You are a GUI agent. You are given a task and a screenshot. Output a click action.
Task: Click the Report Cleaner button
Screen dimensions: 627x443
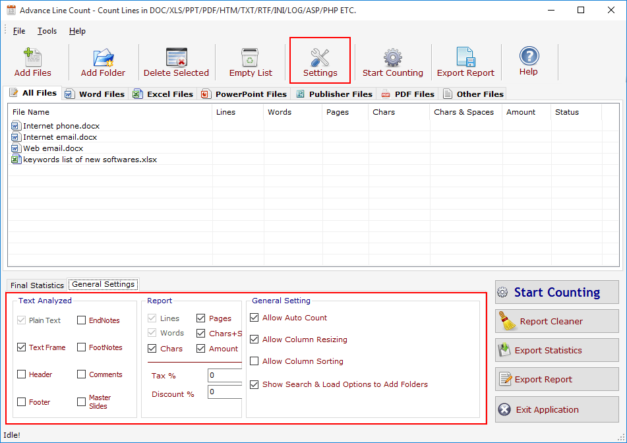556,321
